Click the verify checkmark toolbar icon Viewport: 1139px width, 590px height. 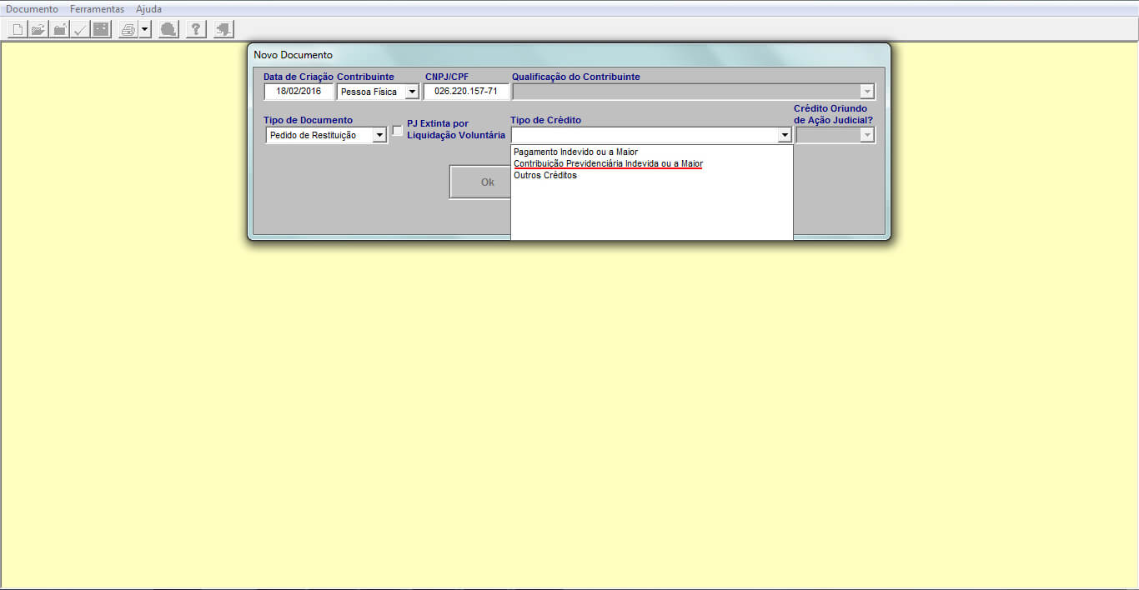coord(80,29)
